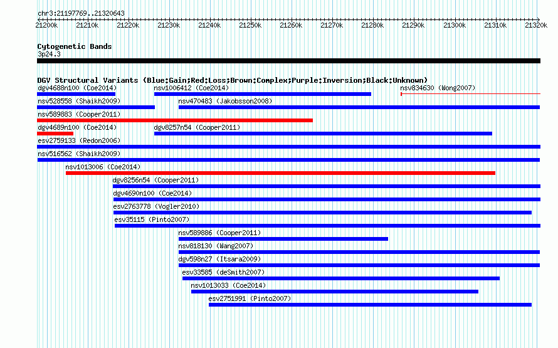Select the black 3p24.3 cytogenetic band bar
This screenshot has height=348, width=558.
point(288,61)
